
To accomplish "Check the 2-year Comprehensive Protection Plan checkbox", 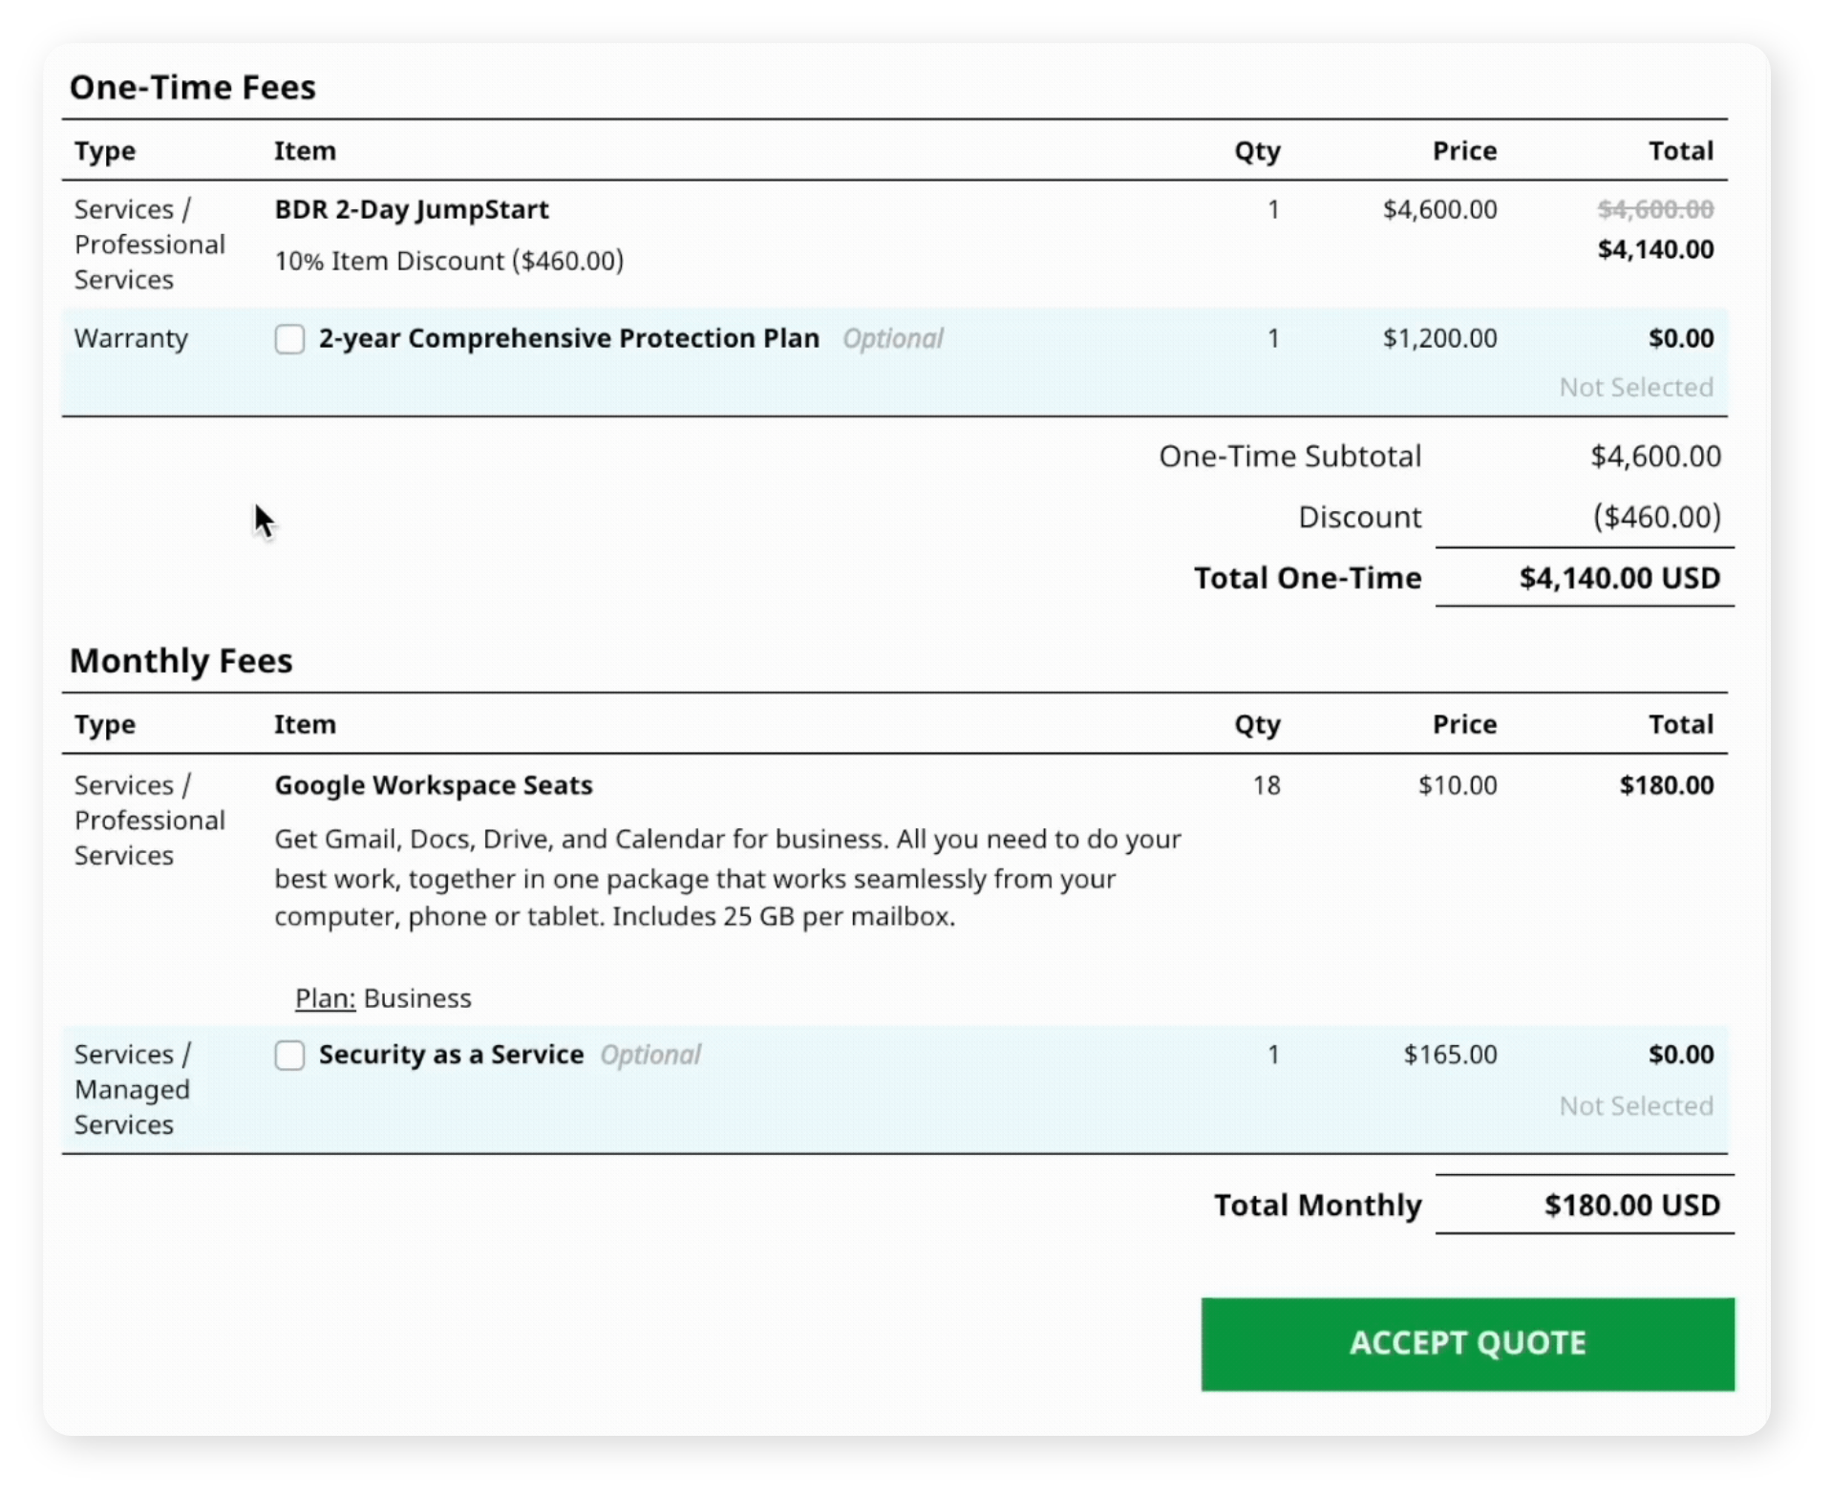I will [x=289, y=339].
